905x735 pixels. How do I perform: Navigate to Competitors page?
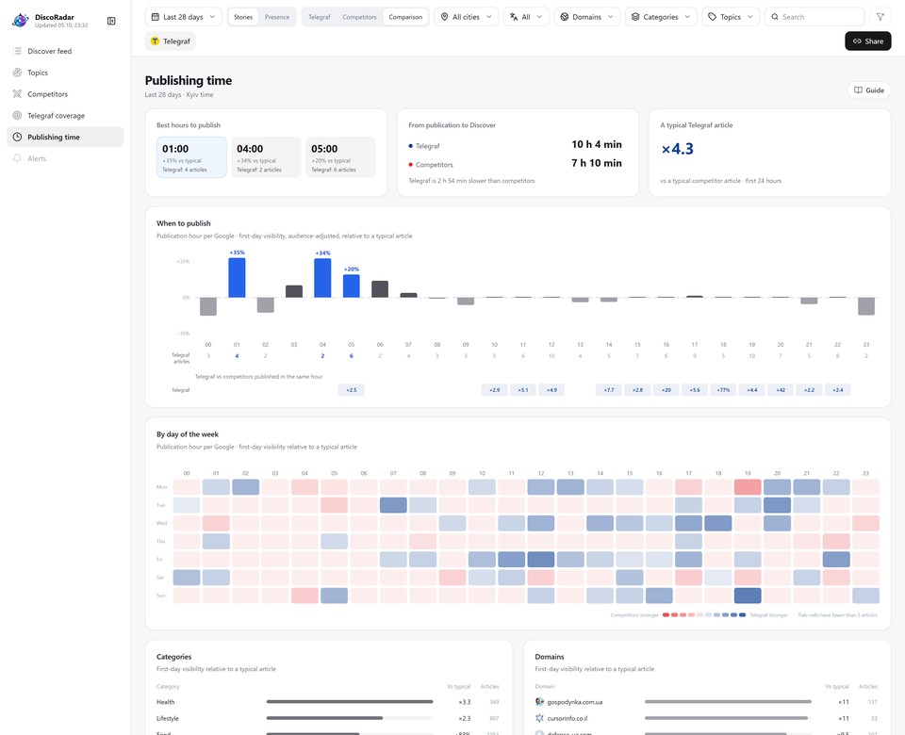click(x=65, y=94)
